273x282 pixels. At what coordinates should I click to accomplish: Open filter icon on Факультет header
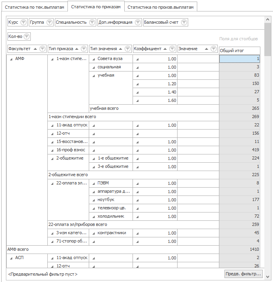42,49
